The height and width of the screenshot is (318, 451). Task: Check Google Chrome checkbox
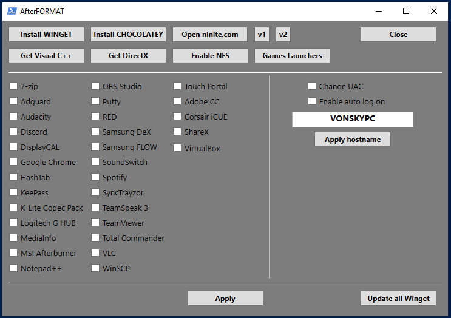(13, 162)
